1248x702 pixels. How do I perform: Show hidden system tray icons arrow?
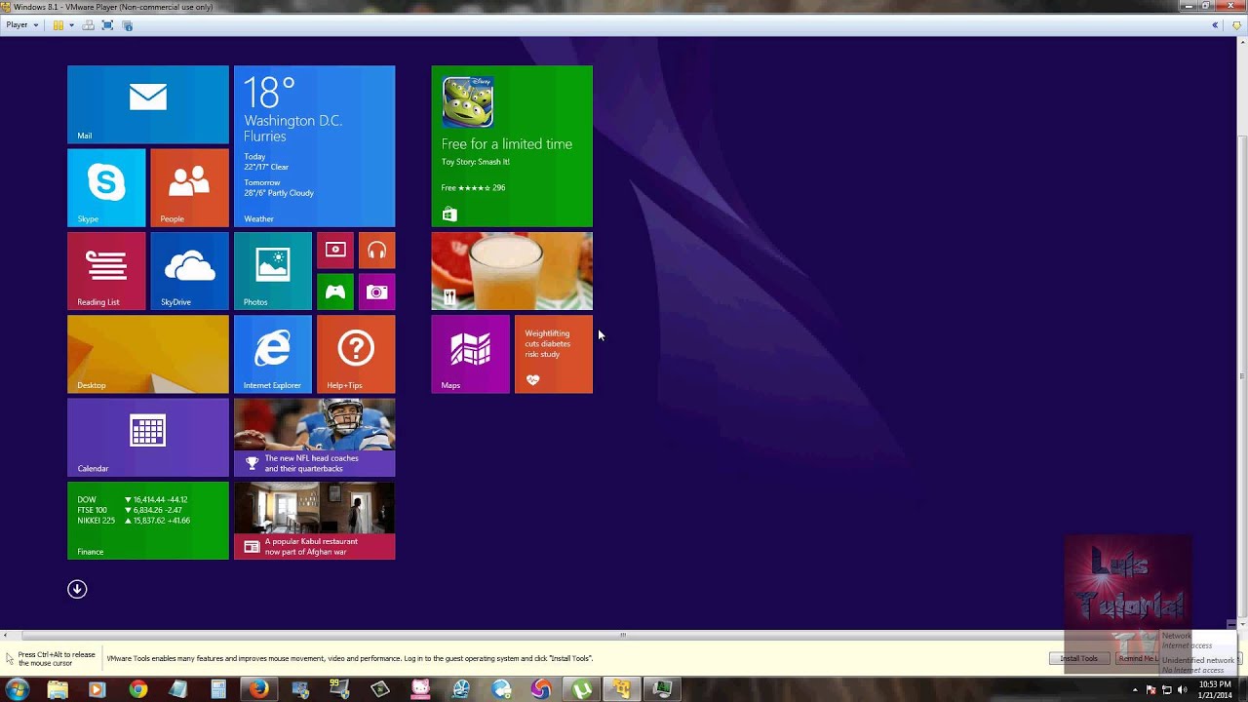1135,689
